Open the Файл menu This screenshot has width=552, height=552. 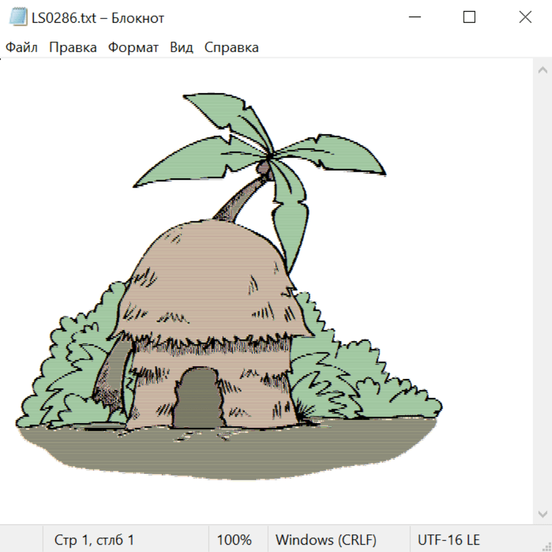[x=22, y=48]
